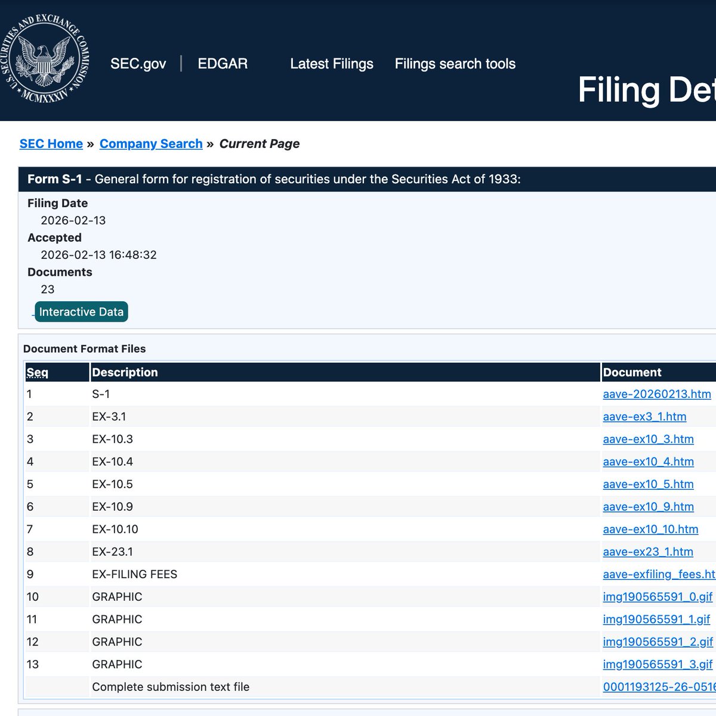The image size is (716, 716).
Task: Open exhibit file aave-ex3_1.htm
Action: pos(644,416)
